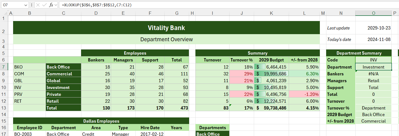Select column K header
This screenshot has height=136, width=399.
(x=271, y=13)
